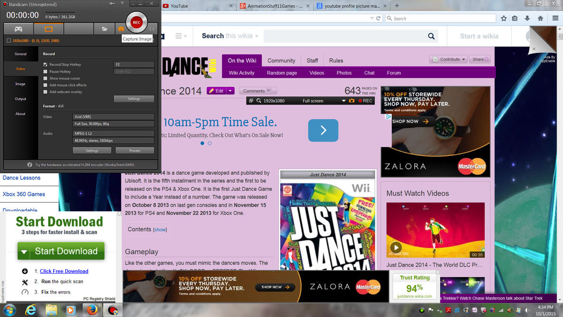
Task: Click the green Start Download button
Action: tap(61, 251)
